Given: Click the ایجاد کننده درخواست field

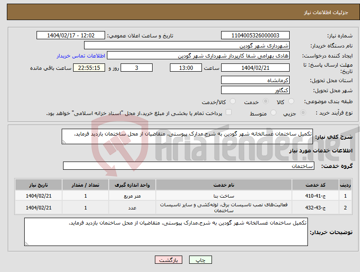Looking at the screenshot, I should (198, 56).
